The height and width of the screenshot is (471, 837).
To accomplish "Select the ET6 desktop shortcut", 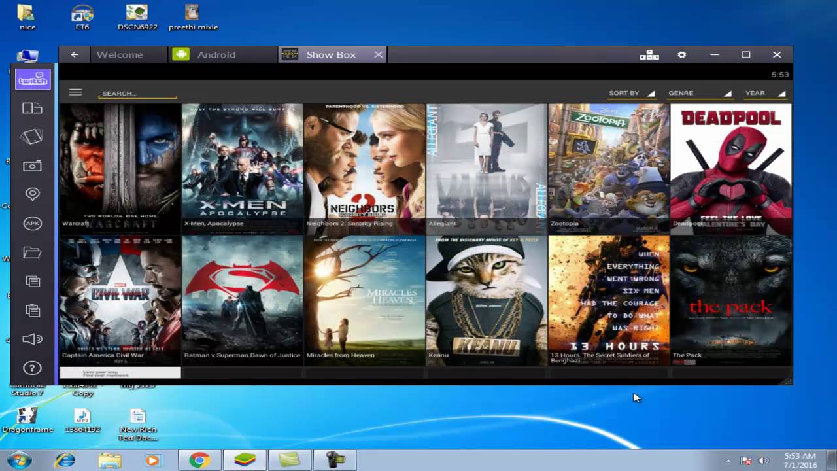I will coord(82,18).
